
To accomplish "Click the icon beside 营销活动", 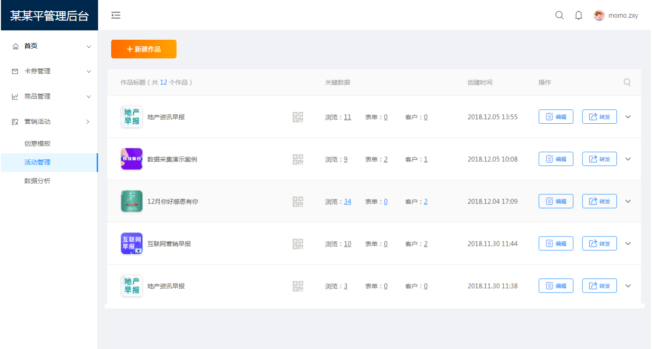I will [15, 122].
